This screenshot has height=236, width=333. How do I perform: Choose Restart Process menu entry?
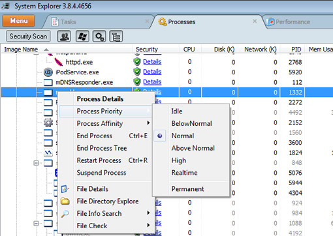coord(105,160)
